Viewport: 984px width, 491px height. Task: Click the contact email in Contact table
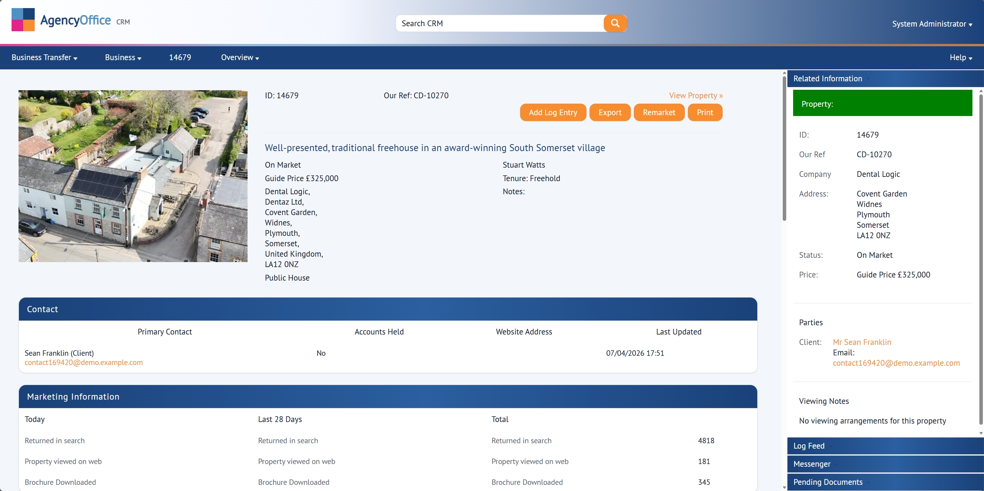84,363
